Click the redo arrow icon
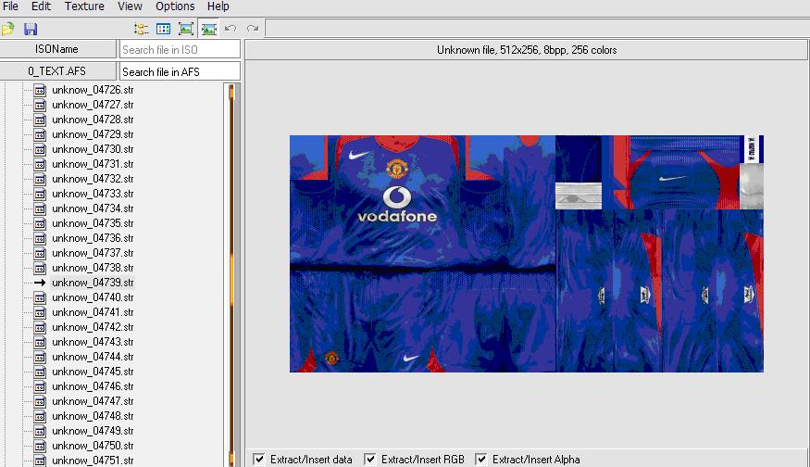 tap(253, 29)
